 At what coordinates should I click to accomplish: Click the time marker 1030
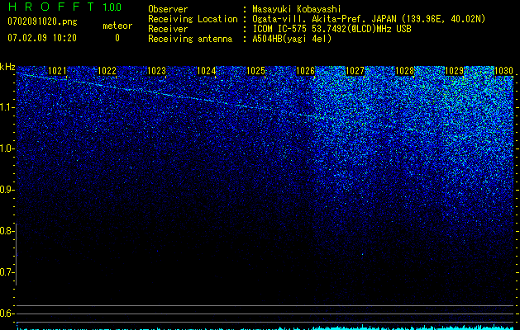coord(503,71)
